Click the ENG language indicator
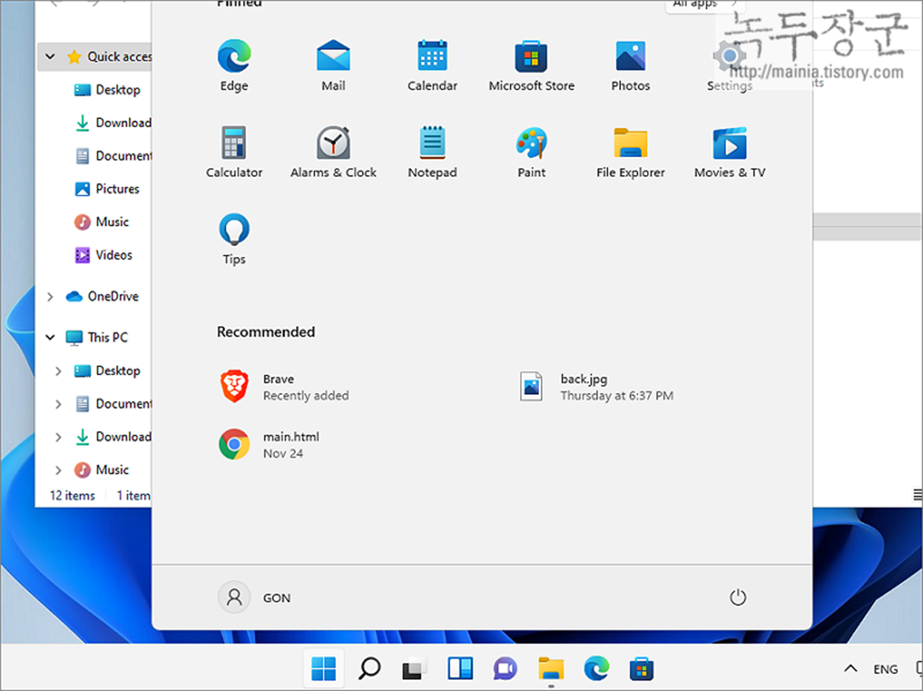Image resolution: width=923 pixels, height=691 pixels. tap(885, 670)
